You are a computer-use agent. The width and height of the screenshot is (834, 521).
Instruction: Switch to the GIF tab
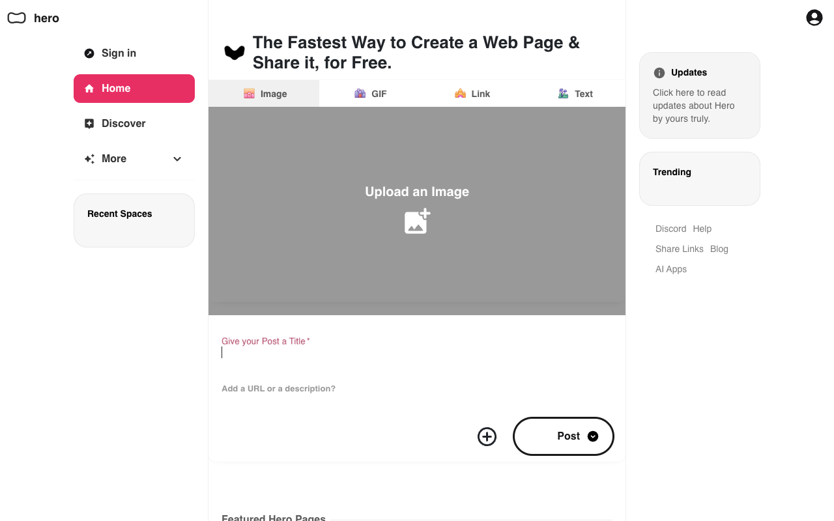pyautogui.click(x=371, y=94)
